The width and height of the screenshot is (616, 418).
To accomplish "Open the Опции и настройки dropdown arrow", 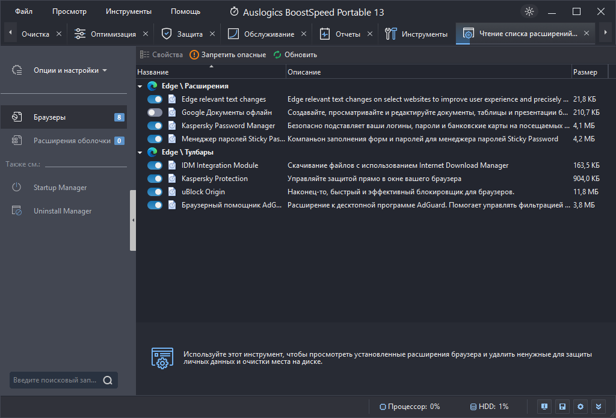I will coord(105,71).
